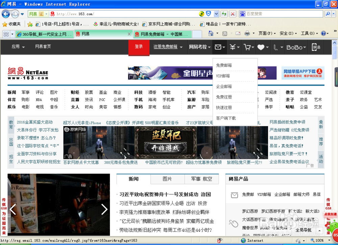Switch to the 军事 航空 news tab

201,179
